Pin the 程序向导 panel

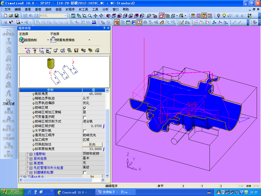(104, 28)
